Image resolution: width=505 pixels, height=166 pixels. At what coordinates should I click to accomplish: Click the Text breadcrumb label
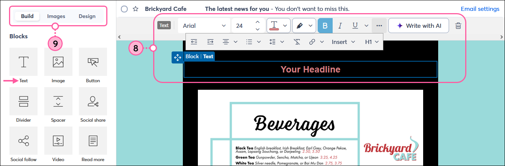(x=208, y=56)
